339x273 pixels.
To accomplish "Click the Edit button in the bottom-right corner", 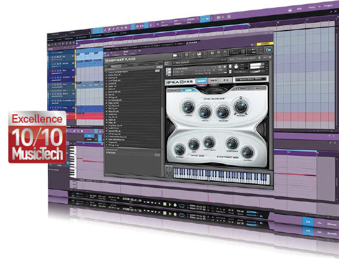I will click(308, 222).
